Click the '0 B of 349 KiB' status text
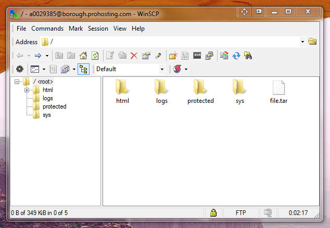330x228 pixels. (40, 212)
